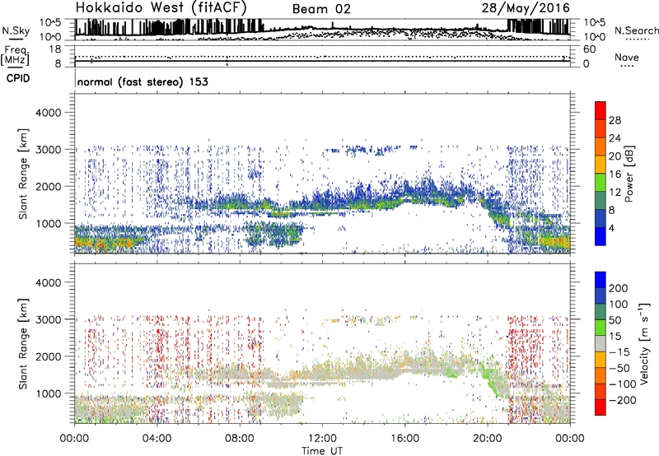659x456 pixels.
Task: Click the "Freq. [MHz]" axis label
Action: (x=16, y=56)
